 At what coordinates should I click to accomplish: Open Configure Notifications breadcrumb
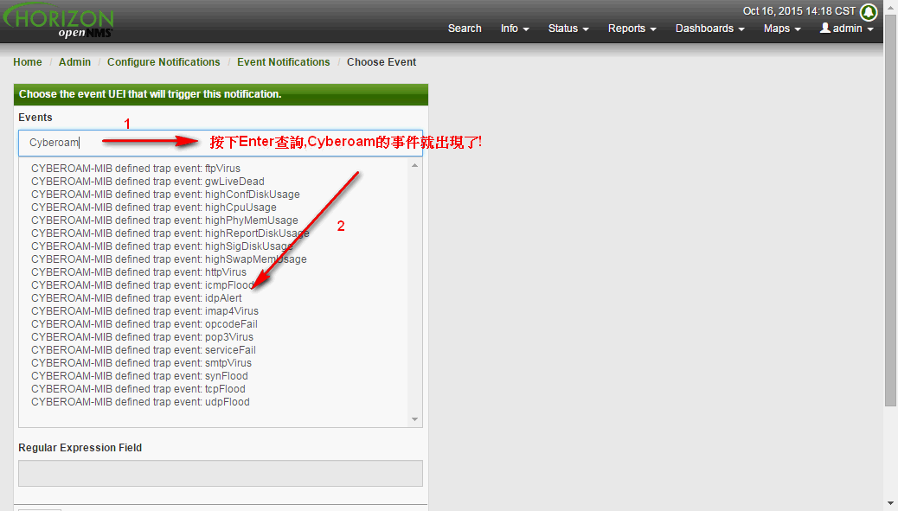coord(164,61)
